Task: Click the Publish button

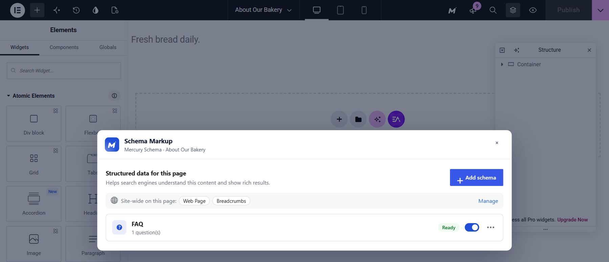Action: (568, 10)
